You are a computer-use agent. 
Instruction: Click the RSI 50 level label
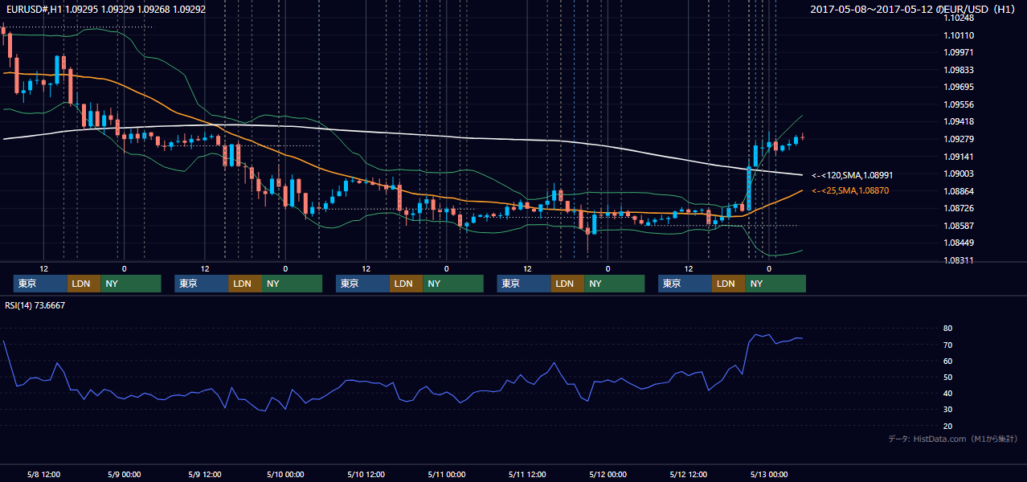948,377
